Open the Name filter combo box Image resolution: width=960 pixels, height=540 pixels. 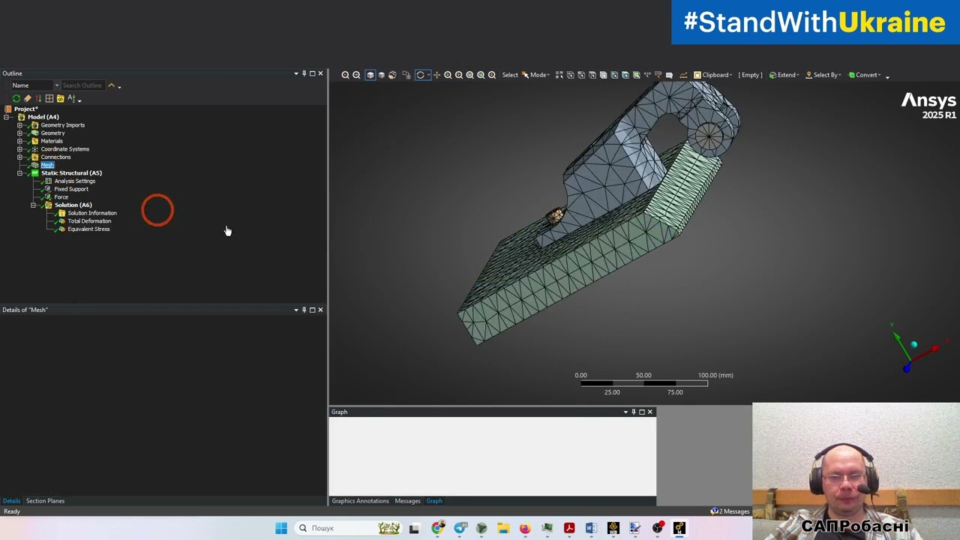(x=35, y=85)
